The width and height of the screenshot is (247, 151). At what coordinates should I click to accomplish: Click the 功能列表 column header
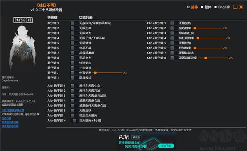click(86, 17)
